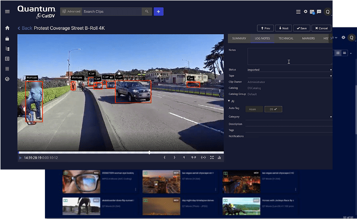357x219 pixels.
Task: Click the Home icon in the left sidebar
Action: [x=7, y=28]
